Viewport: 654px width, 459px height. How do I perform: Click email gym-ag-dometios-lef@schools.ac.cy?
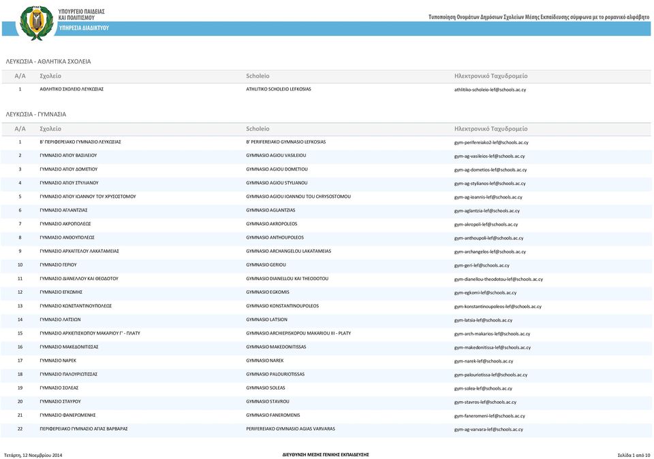tap(490, 170)
